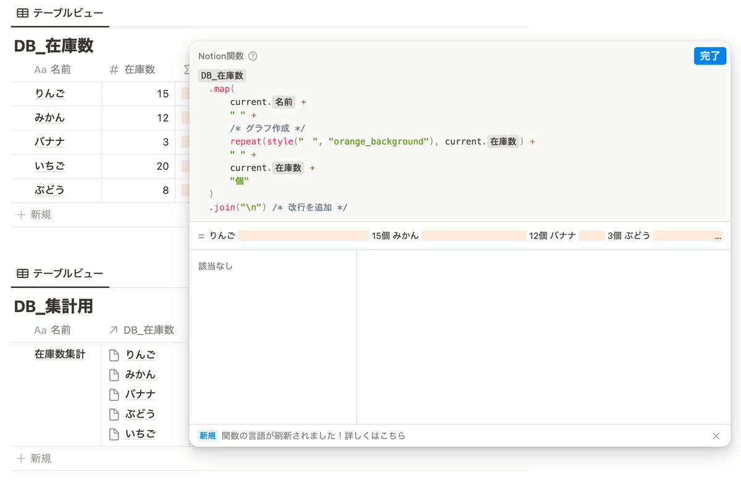741x480 pixels.
Task: Click the /* グラフ作成 */ comment line
Action: click(267, 128)
